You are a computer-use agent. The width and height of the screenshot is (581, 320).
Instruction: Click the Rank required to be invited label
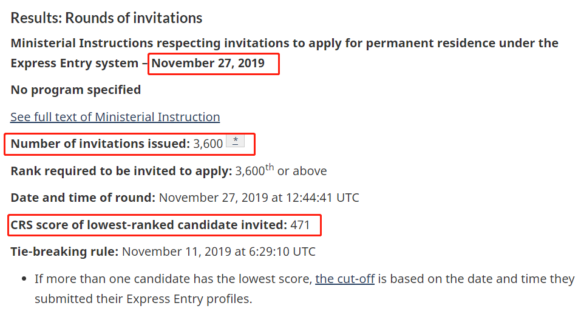(x=121, y=171)
